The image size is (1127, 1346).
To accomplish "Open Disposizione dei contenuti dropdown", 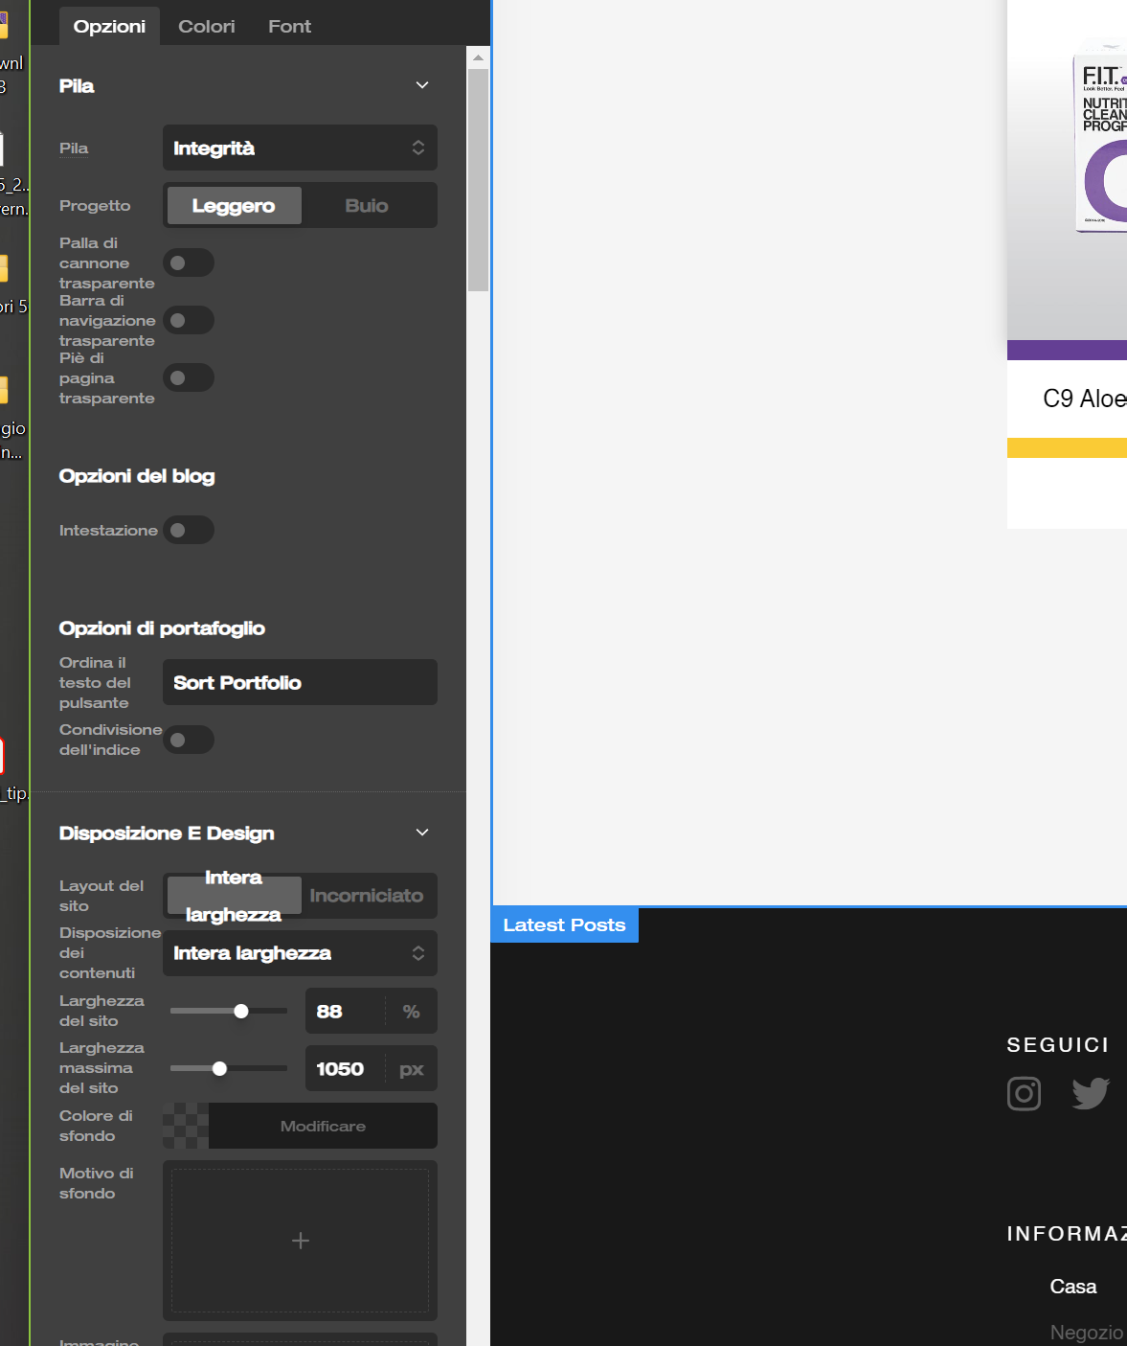I will tap(300, 953).
